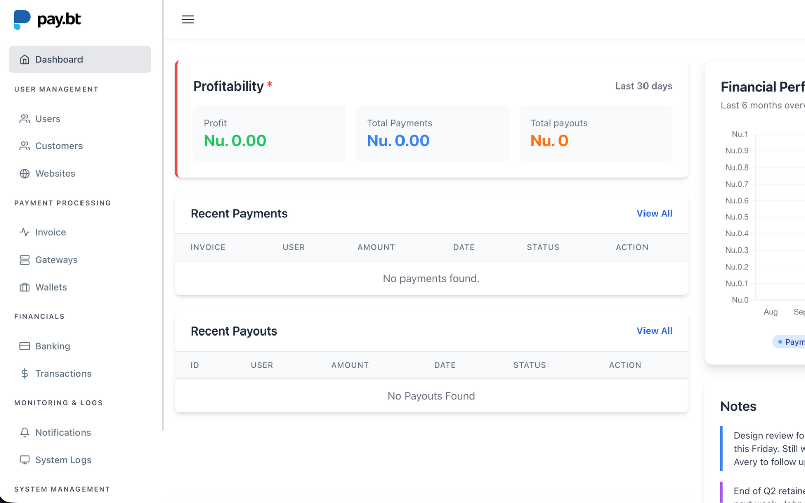Toggle the hamburger sidebar menu
Viewport: 805px width, 503px height.
pos(188,20)
